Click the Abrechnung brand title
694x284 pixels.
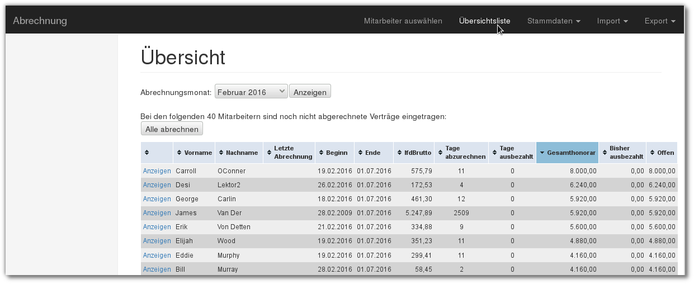tap(40, 21)
